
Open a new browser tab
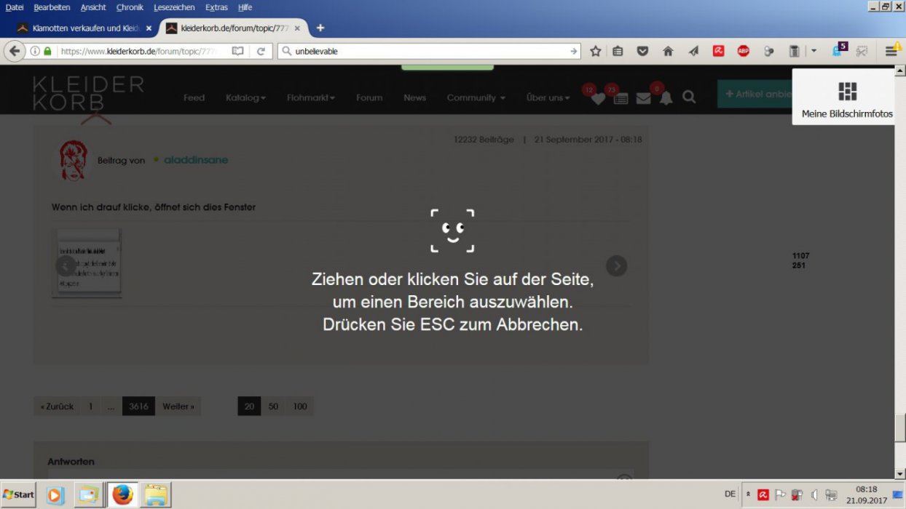click(x=320, y=28)
